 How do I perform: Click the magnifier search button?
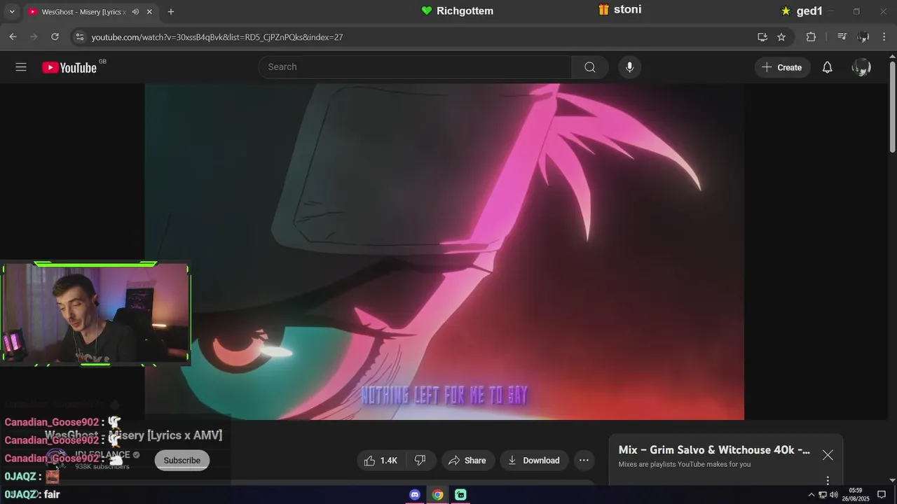pyautogui.click(x=590, y=67)
